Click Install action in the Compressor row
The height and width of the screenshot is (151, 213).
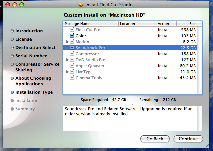(x=164, y=54)
